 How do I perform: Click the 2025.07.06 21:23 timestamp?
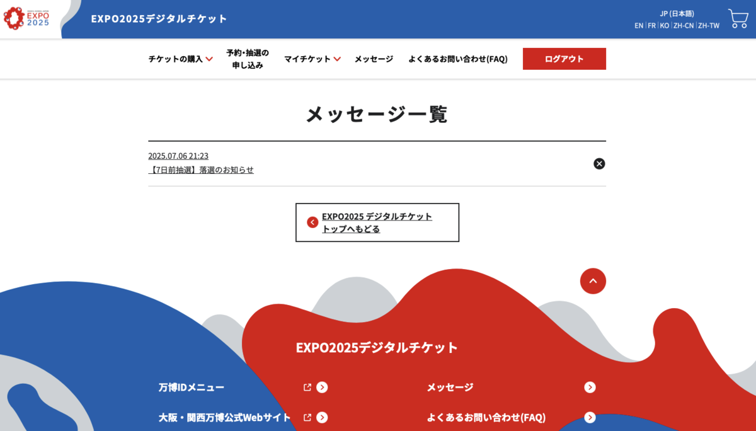[x=178, y=156]
